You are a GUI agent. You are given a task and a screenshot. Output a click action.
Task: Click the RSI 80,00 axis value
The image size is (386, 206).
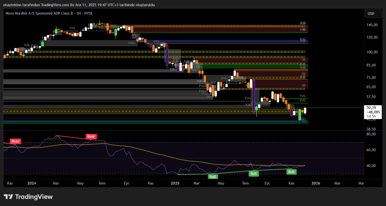tap(371, 134)
